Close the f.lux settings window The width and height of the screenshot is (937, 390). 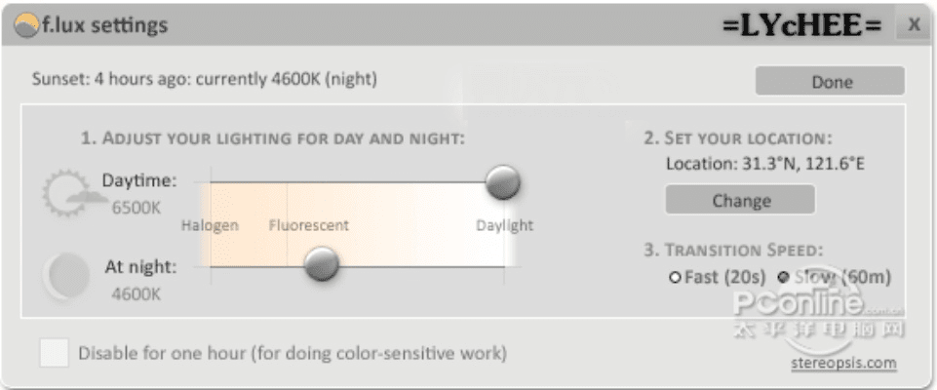point(913,24)
